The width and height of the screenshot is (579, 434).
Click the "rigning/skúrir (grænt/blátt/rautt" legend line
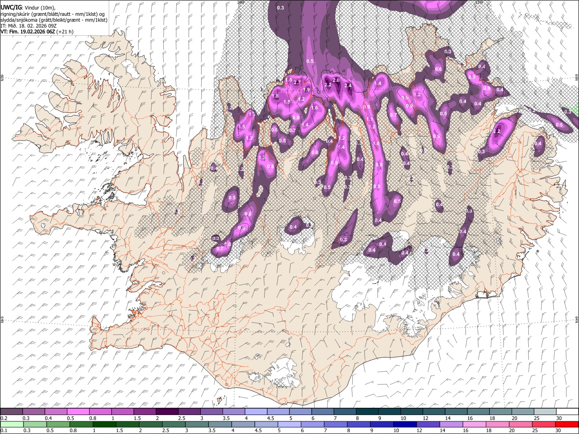click(x=53, y=14)
